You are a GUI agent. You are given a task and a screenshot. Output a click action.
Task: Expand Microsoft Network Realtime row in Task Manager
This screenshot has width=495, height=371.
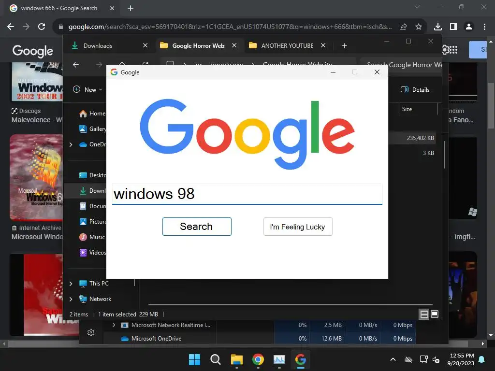pos(114,325)
